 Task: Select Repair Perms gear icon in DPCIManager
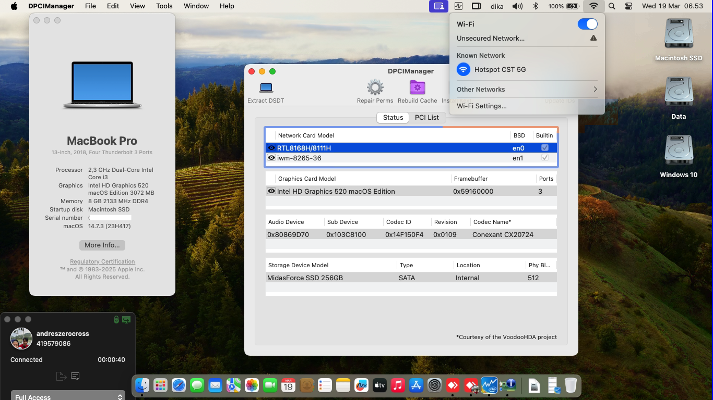[374, 87]
